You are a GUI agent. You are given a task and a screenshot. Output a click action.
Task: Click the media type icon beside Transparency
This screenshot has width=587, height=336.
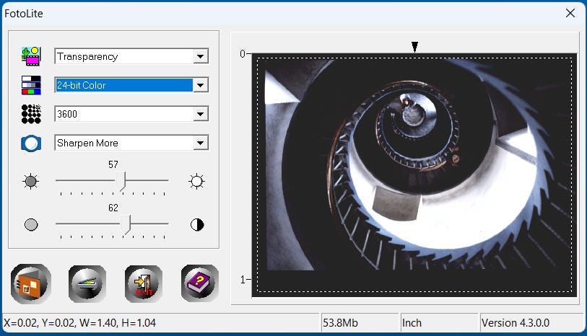click(x=31, y=56)
